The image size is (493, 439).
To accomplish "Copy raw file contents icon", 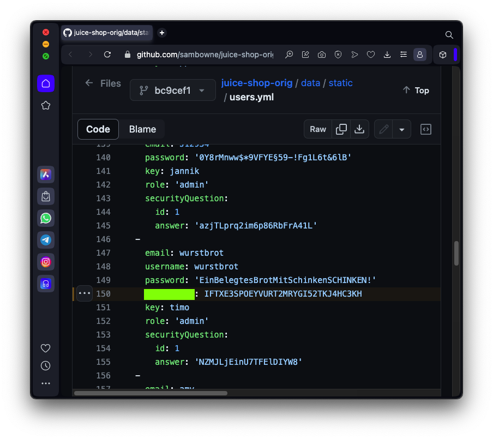I will [x=341, y=129].
